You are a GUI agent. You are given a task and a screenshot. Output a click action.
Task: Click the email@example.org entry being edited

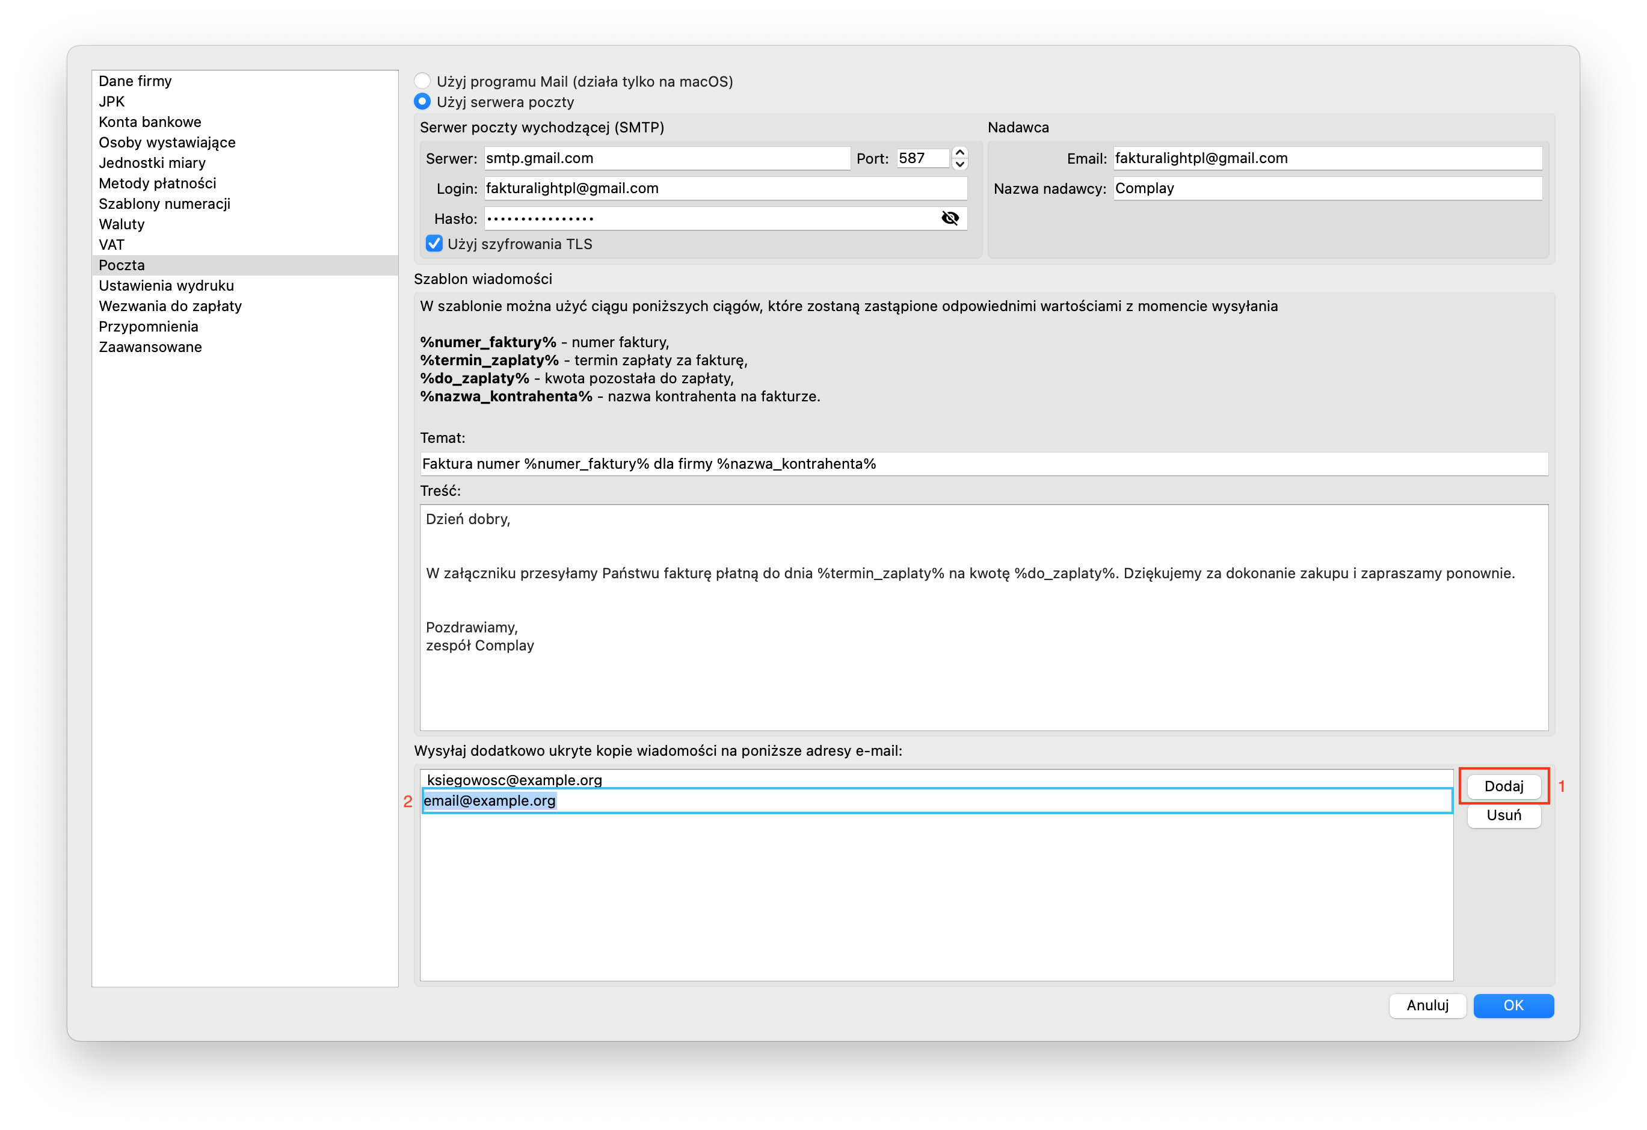click(x=936, y=800)
